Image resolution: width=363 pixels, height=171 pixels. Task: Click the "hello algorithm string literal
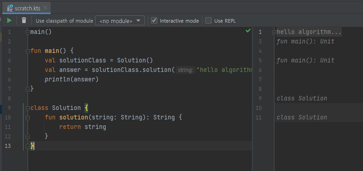224,70
